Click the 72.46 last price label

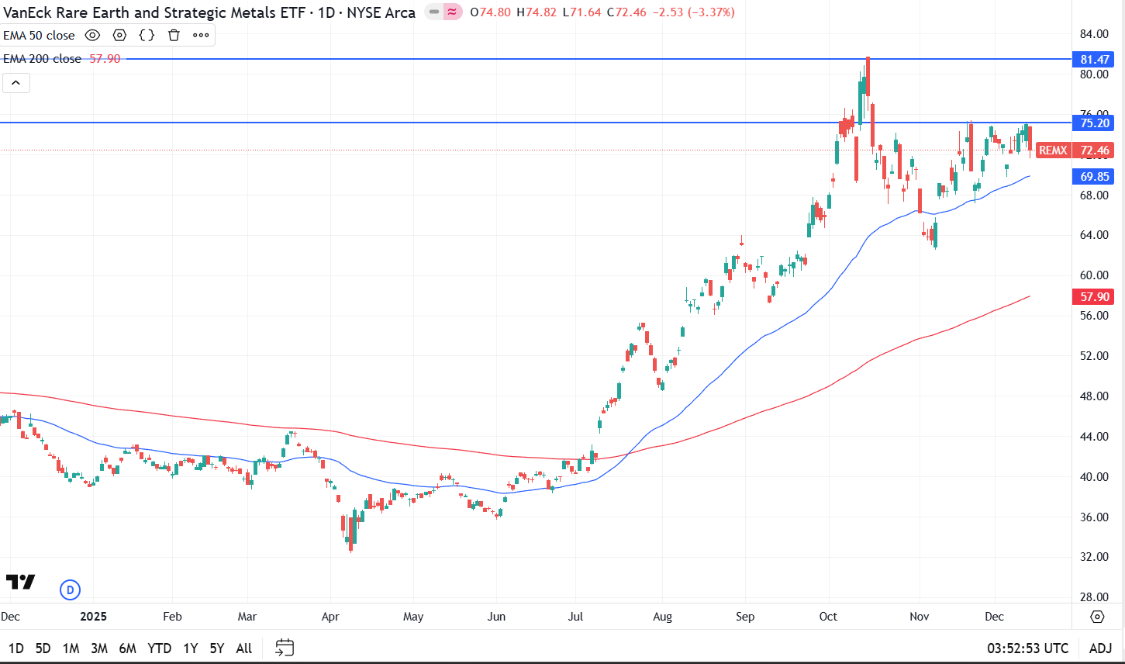pos(1094,150)
